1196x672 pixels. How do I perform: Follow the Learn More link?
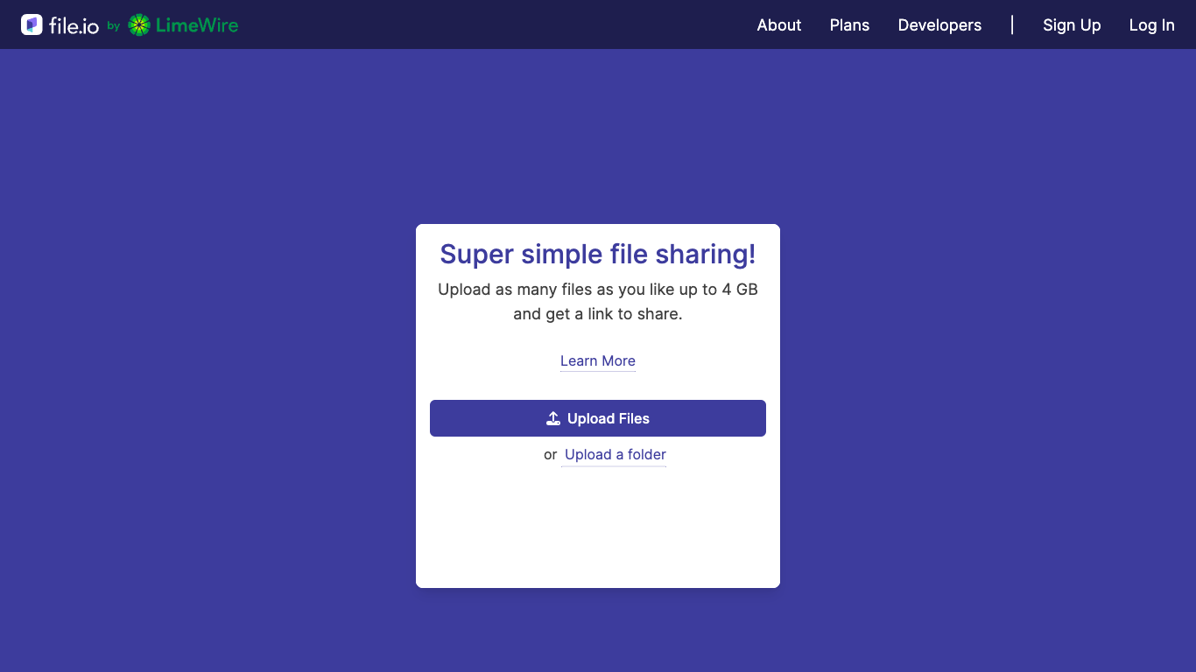(x=598, y=360)
